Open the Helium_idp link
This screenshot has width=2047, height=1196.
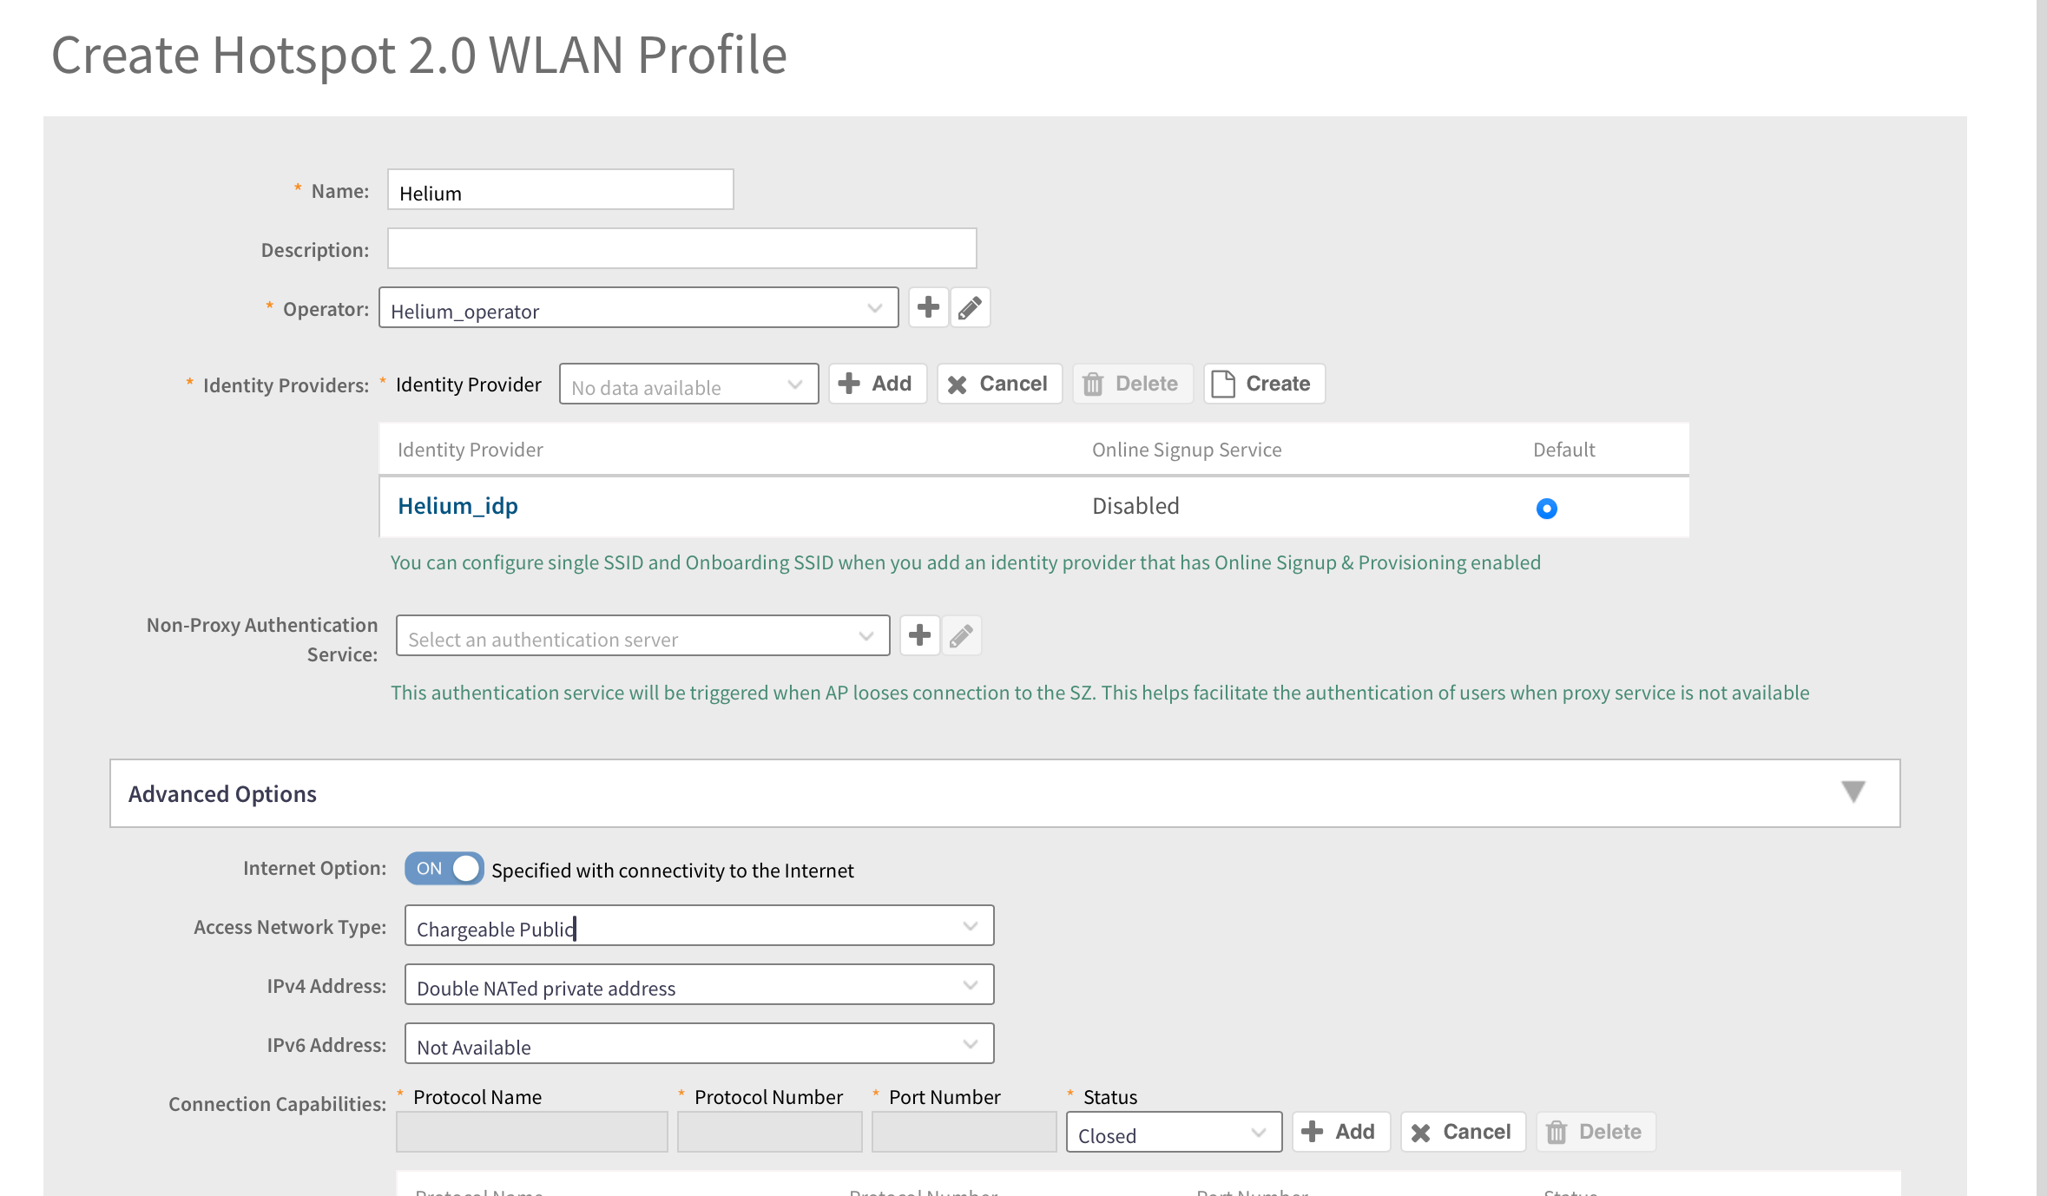457,506
